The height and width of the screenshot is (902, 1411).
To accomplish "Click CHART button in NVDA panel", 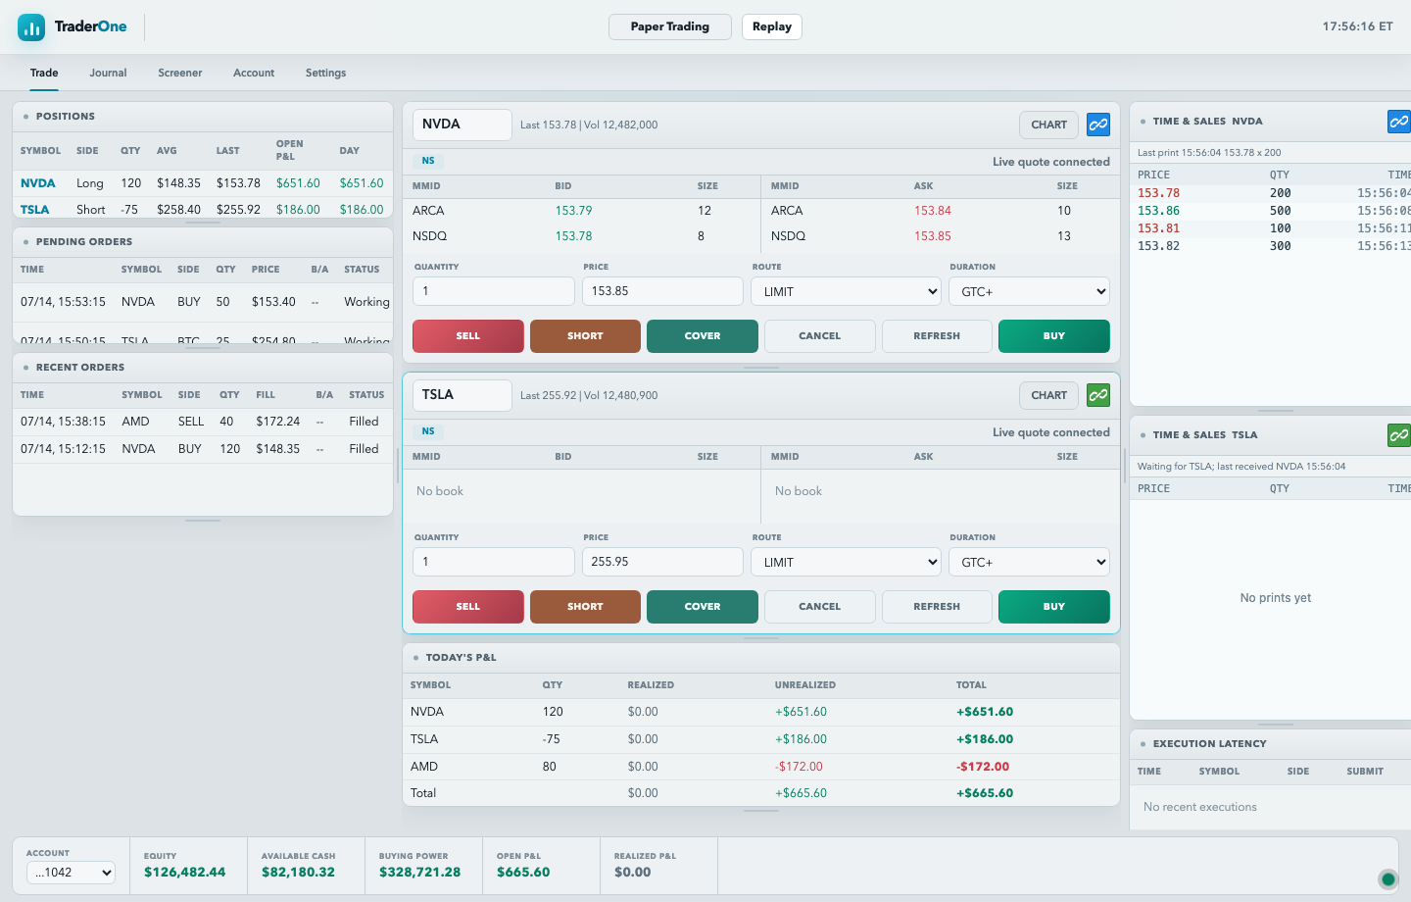I will [x=1049, y=125].
